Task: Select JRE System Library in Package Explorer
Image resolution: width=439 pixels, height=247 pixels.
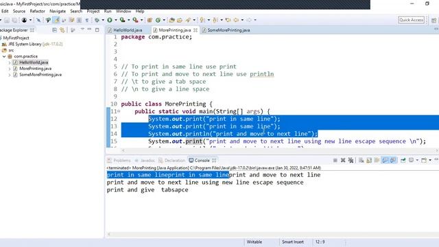Action: 32,44
